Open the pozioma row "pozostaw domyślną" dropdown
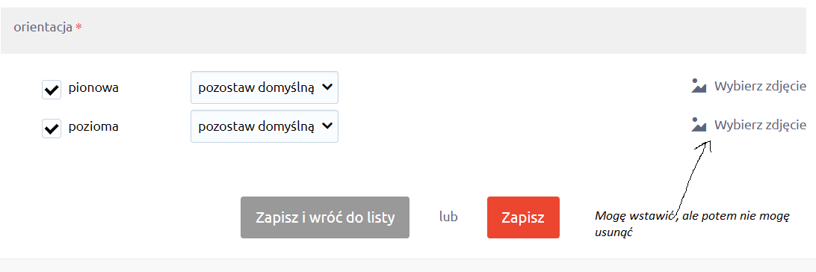Screen dimensions: 816x272 click(265, 126)
